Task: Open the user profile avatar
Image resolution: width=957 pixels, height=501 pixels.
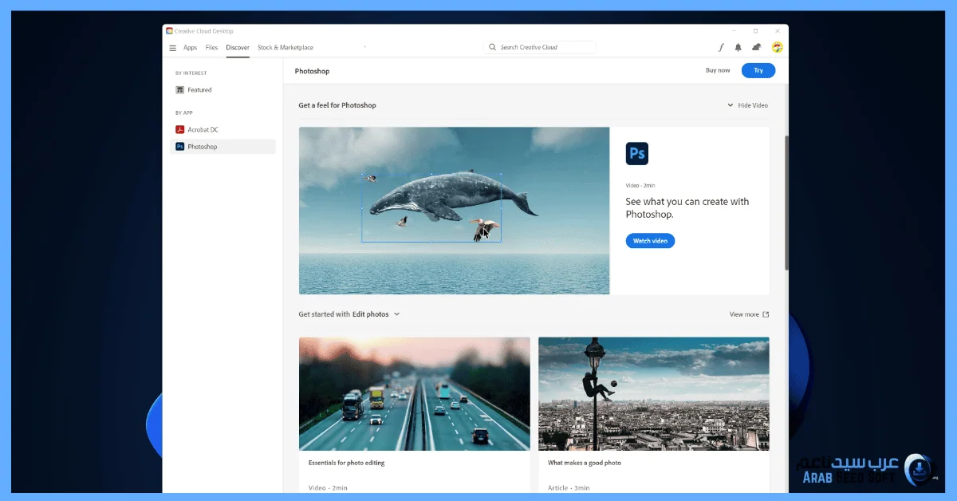Action: pos(777,48)
